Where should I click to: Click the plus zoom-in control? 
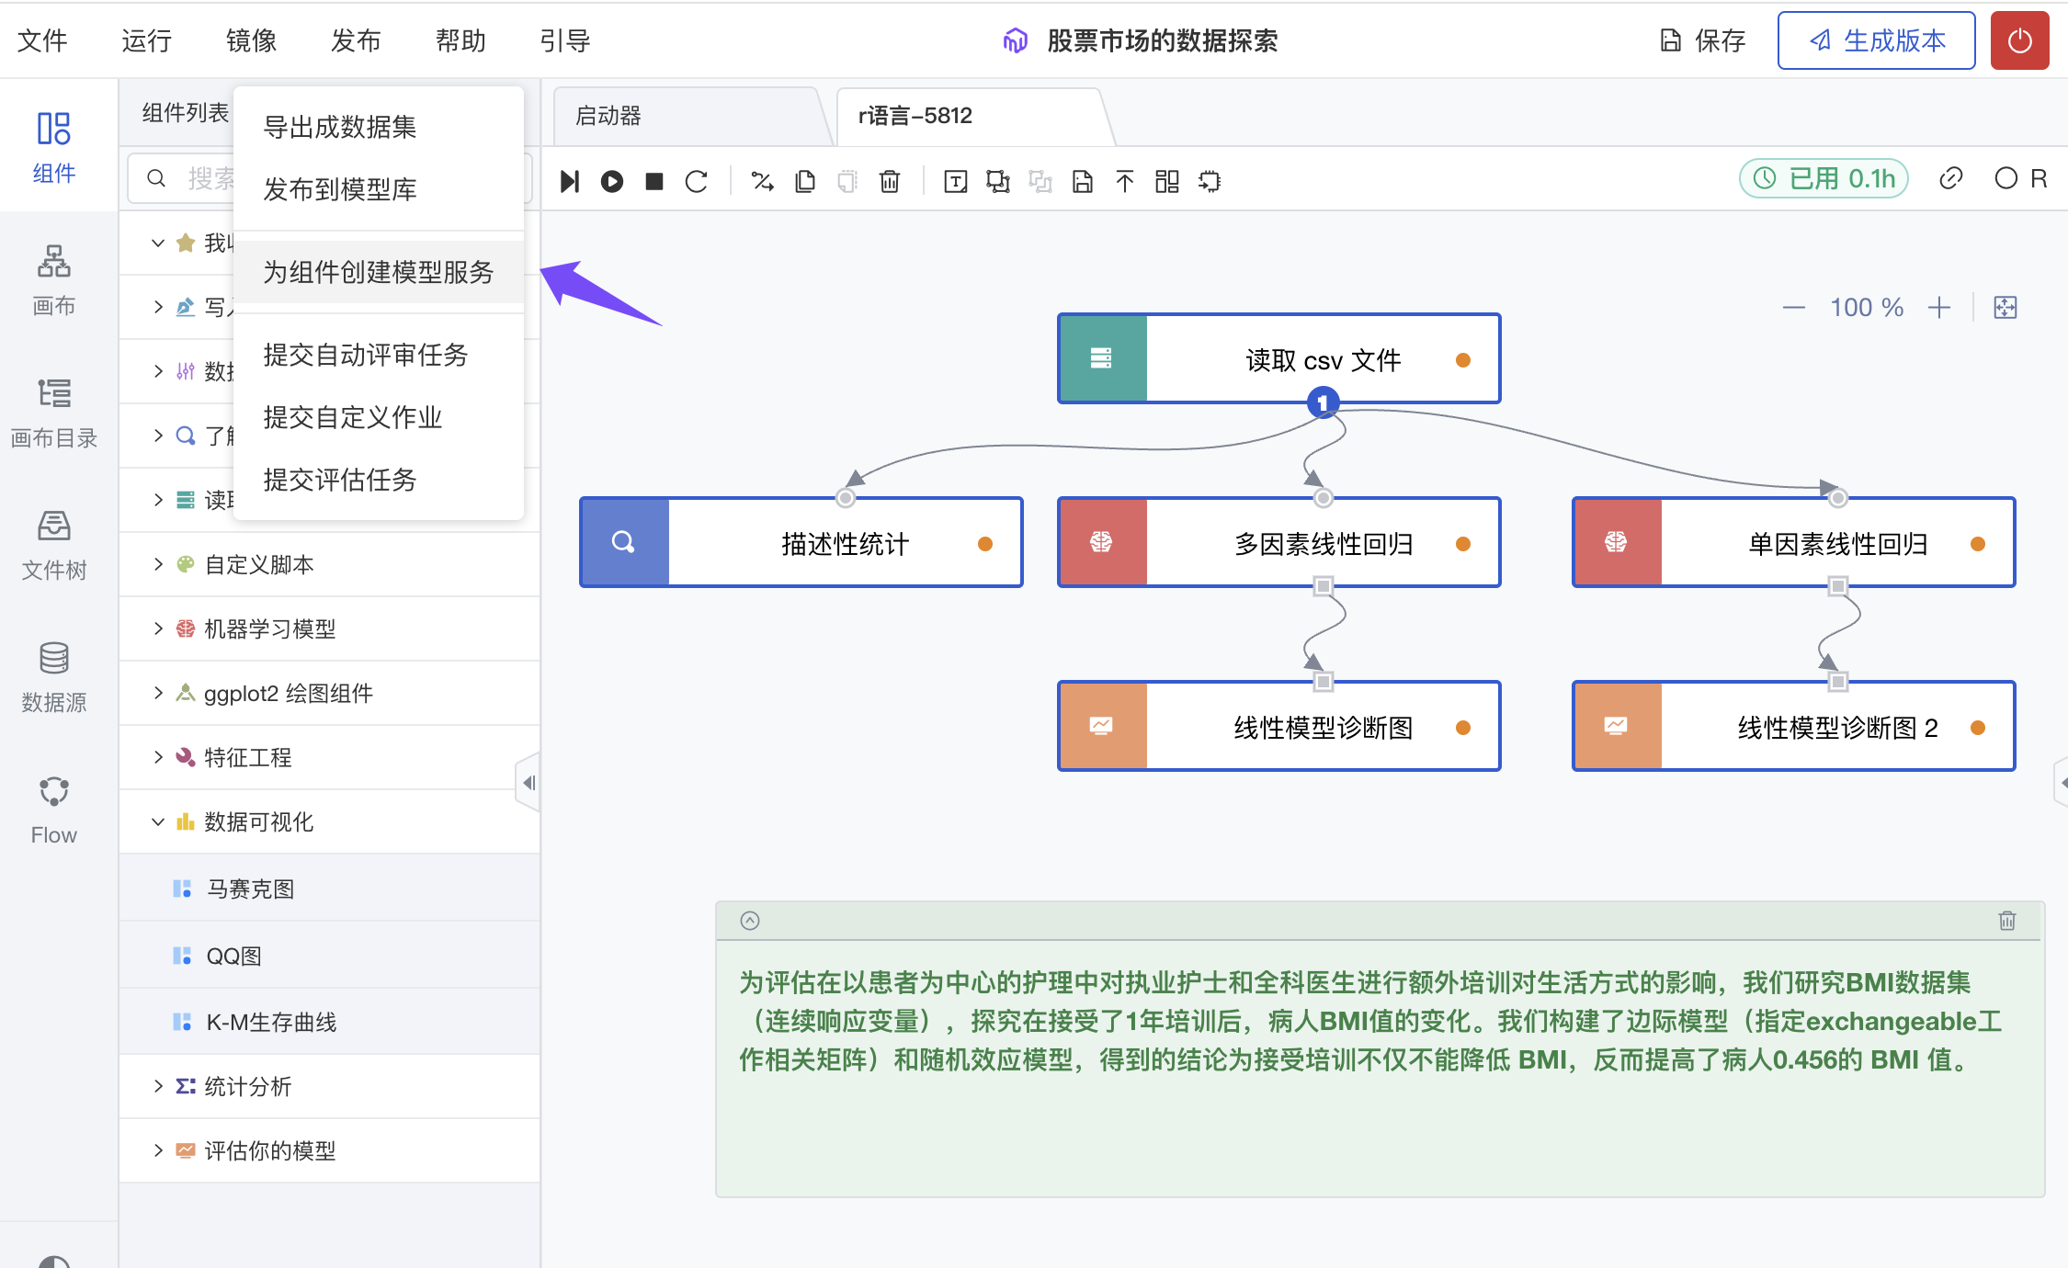[x=1939, y=308]
